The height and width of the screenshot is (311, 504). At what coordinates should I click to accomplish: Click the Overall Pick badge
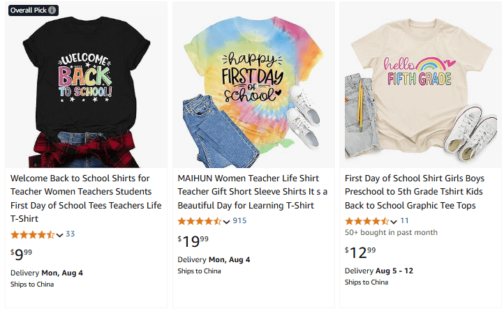coord(34,10)
